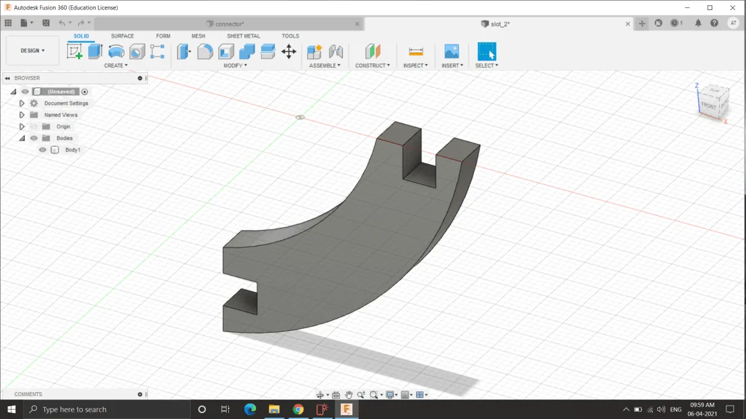Click the Measure inspect icon
Image resolution: width=746 pixels, height=419 pixels.
tap(416, 51)
